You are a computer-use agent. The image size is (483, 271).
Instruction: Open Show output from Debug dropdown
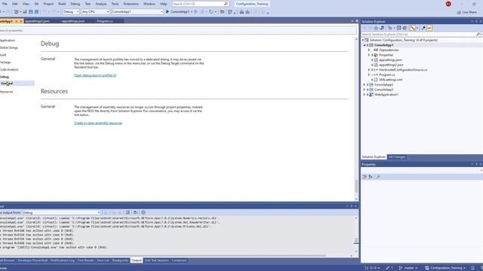pyautogui.click(x=61, y=212)
